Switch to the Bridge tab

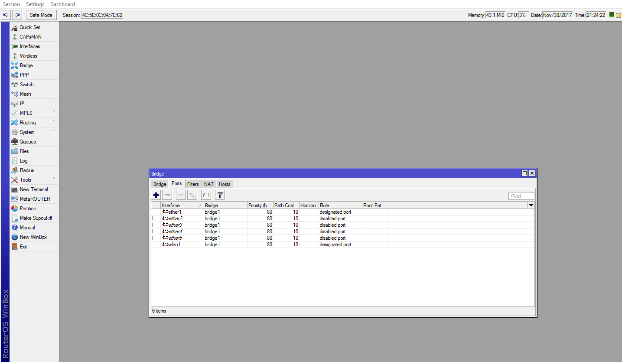(160, 184)
